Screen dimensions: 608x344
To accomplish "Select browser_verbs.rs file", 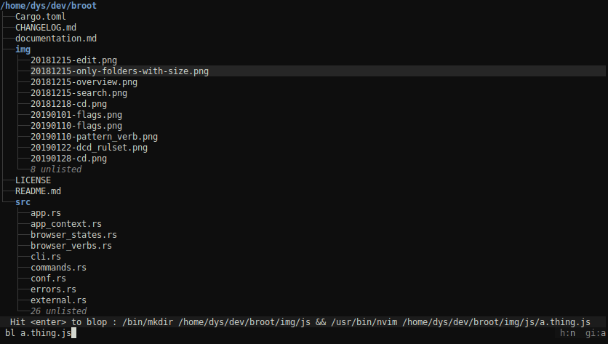I will pos(71,246).
